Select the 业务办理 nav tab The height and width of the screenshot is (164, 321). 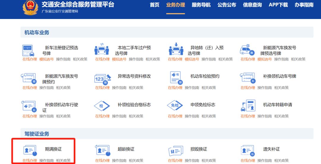175,5
